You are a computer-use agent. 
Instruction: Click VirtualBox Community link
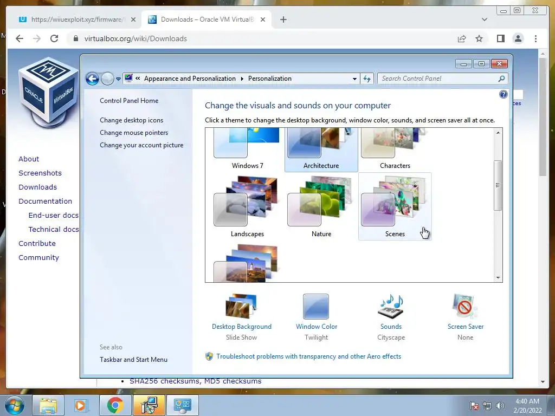click(38, 257)
